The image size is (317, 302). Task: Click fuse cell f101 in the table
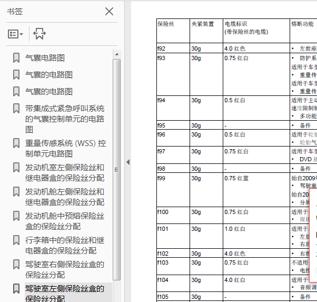click(x=173, y=236)
